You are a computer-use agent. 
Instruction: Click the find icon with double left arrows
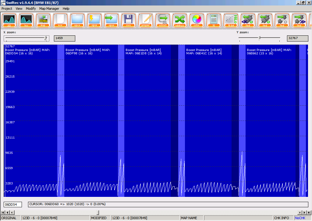pyautogui.click(x=248, y=20)
